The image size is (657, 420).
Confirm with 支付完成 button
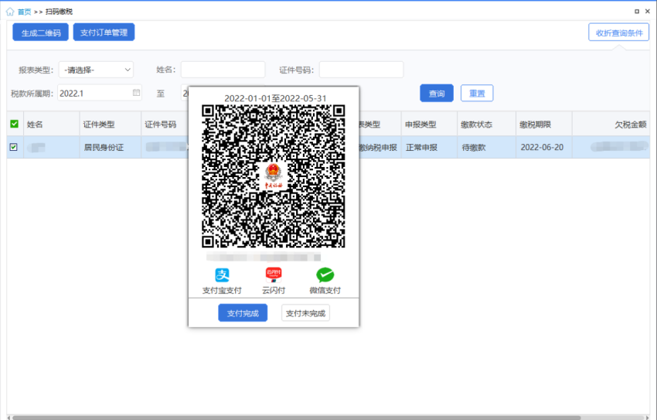pos(243,312)
